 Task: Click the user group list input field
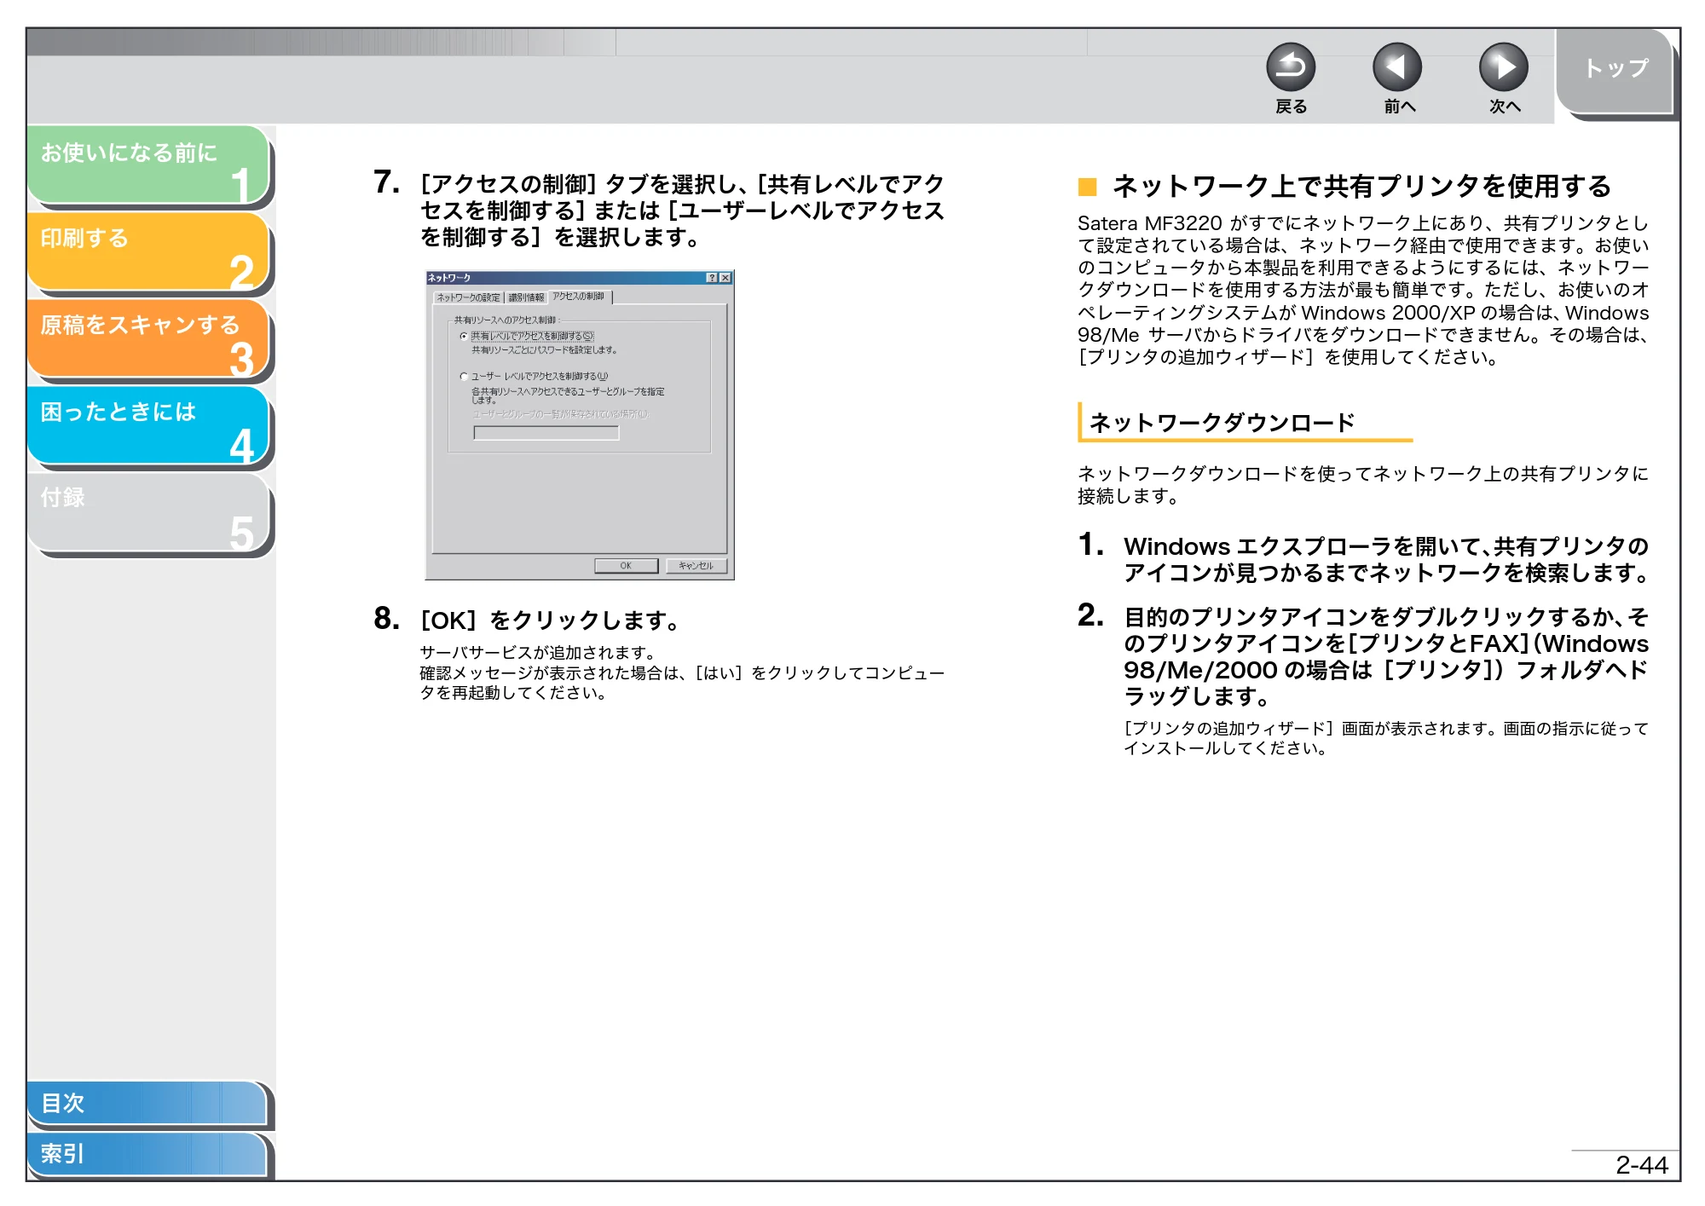point(546,433)
